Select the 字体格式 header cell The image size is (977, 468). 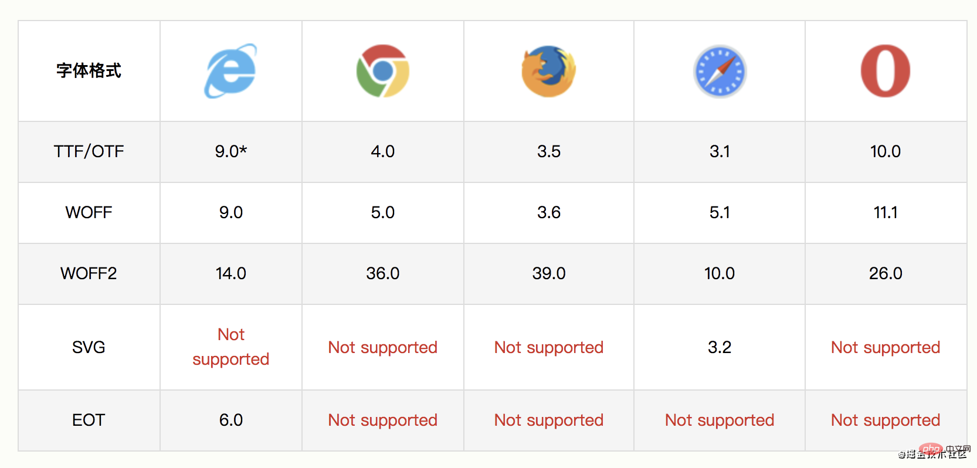pyautogui.click(x=89, y=71)
